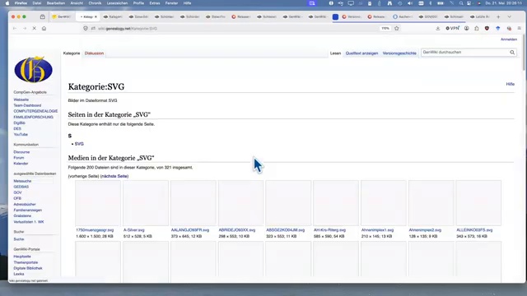Select the Kategorie page tab

(72, 53)
